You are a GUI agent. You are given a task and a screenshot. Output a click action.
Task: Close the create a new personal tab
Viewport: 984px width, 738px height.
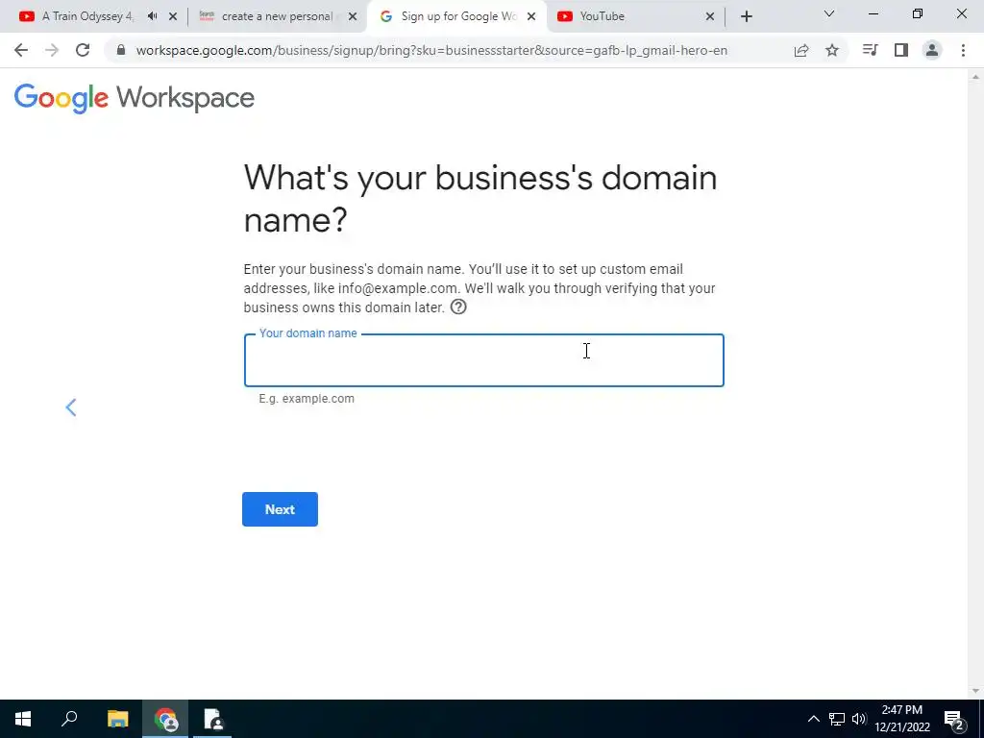(x=353, y=16)
